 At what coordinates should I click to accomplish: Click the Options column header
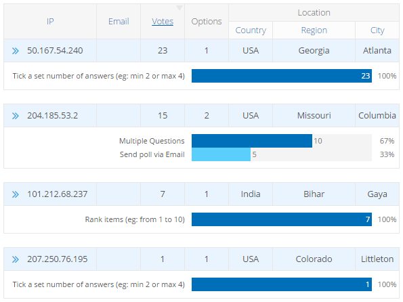click(207, 22)
